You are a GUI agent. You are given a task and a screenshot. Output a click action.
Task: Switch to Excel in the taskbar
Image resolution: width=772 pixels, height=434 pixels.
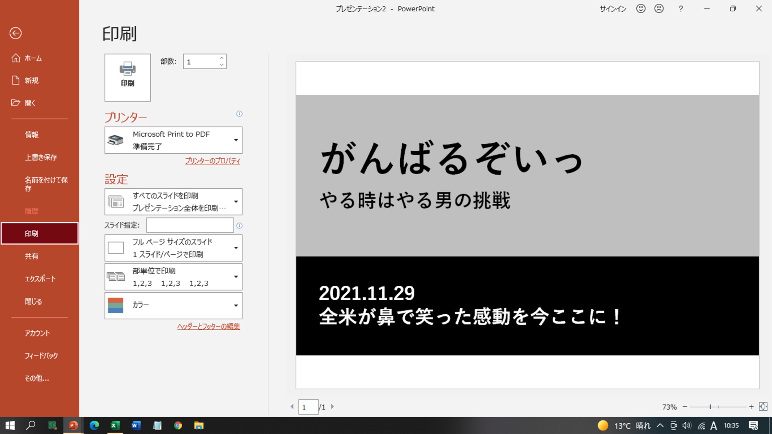click(x=115, y=425)
